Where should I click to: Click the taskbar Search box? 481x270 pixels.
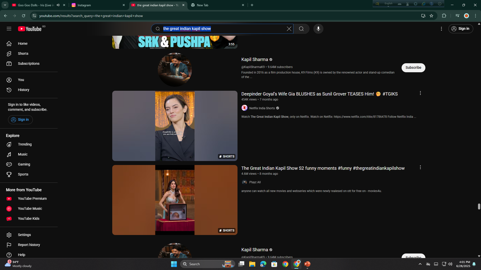[x=207, y=264]
